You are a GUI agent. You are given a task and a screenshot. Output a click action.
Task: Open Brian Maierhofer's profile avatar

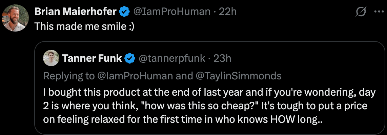[x=15, y=18]
